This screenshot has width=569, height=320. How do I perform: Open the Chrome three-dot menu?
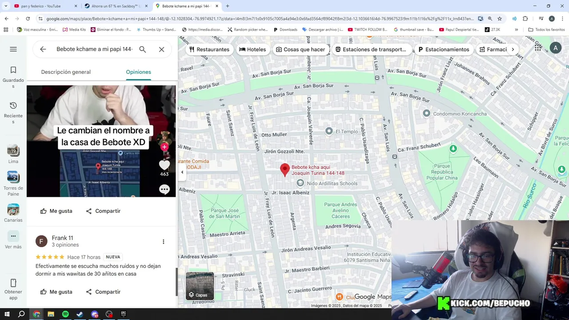(x=562, y=19)
